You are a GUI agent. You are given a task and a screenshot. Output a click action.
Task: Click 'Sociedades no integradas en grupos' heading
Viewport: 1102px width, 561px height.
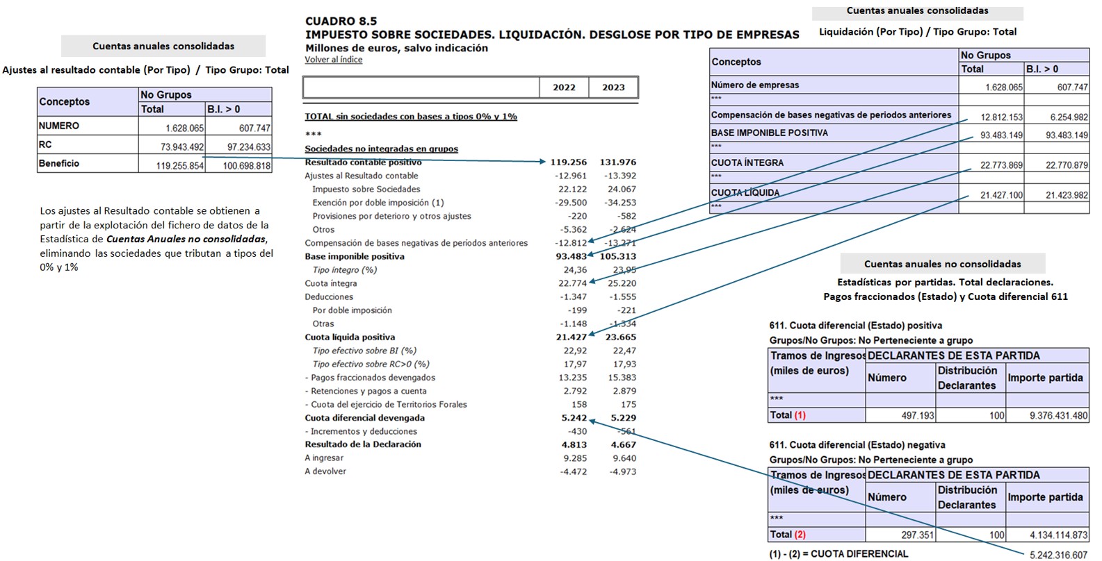pyautogui.click(x=381, y=149)
